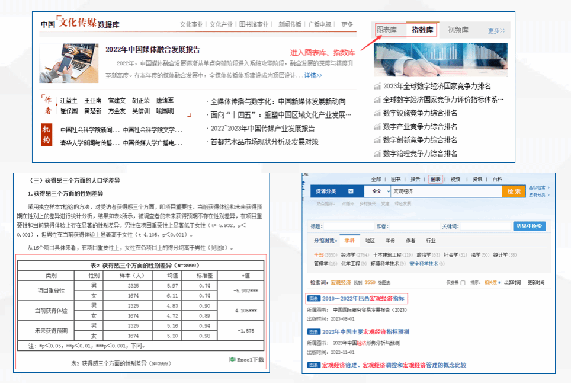Click chart icon beside 数字创新竞争力综合排名

377,141
